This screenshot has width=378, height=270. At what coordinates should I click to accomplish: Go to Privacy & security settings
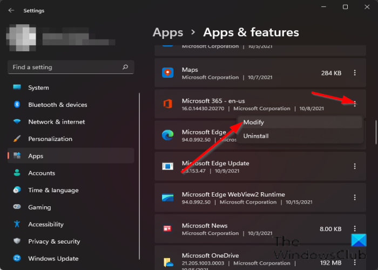point(54,241)
